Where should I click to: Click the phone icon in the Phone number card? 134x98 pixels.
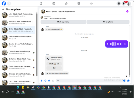pyautogui.click(x=48, y=59)
